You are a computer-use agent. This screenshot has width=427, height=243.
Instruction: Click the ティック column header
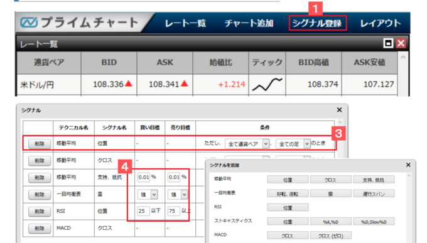[x=267, y=63]
